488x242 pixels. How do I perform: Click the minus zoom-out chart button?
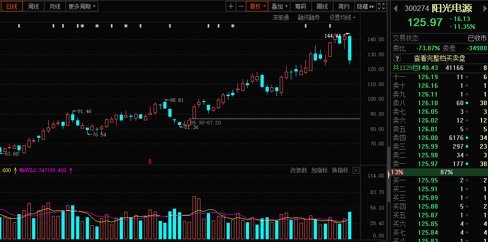point(241,6)
